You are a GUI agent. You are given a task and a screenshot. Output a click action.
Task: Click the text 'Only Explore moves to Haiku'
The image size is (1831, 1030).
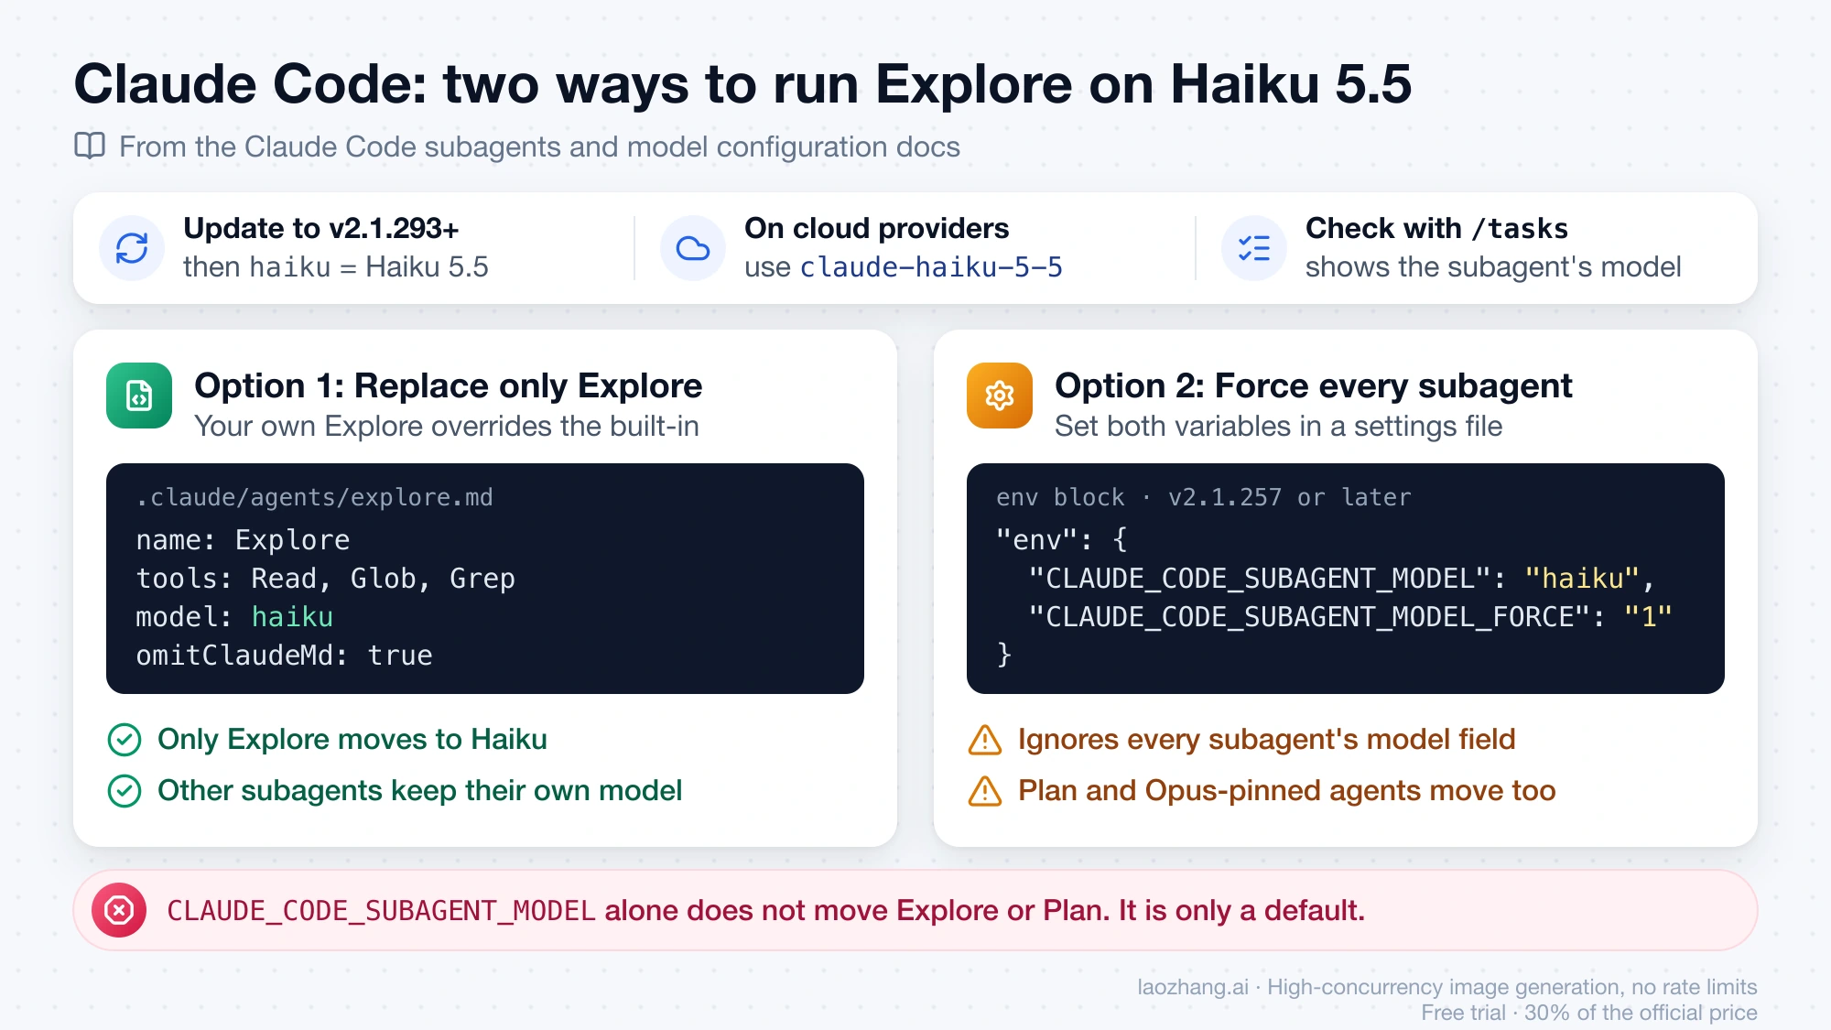coord(352,739)
